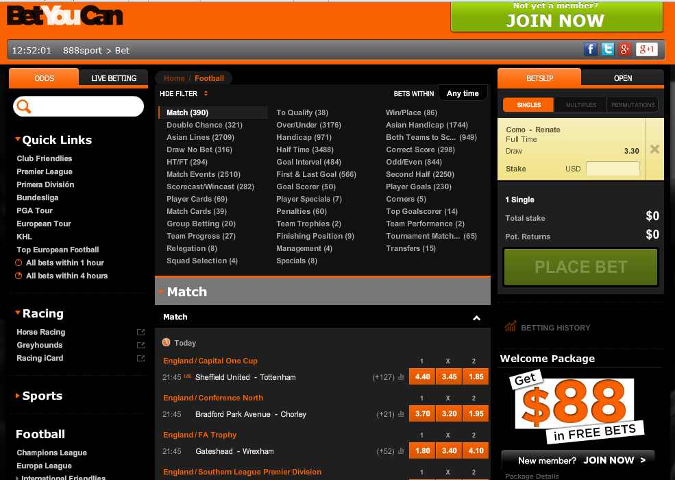Click inside the search input box
Viewport: 675px width, 480px height.
click(x=86, y=106)
